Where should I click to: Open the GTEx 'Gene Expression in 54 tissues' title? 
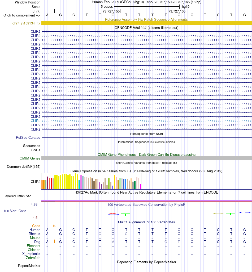tap(146, 171)
